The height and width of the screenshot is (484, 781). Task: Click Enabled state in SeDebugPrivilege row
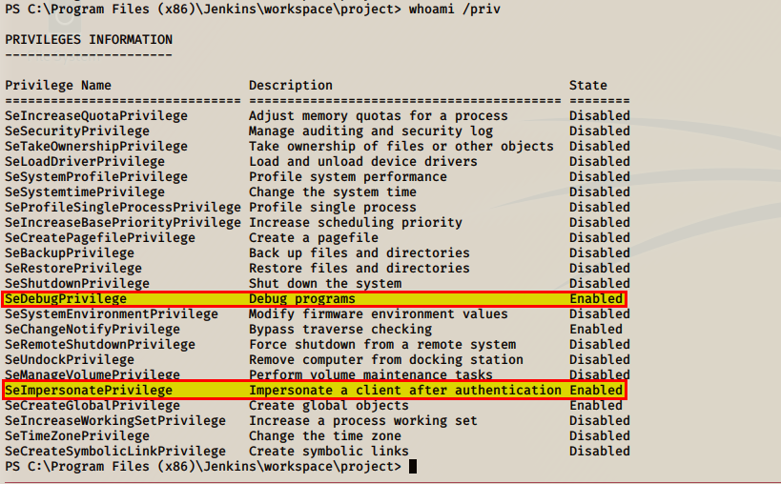(x=596, y=298)
